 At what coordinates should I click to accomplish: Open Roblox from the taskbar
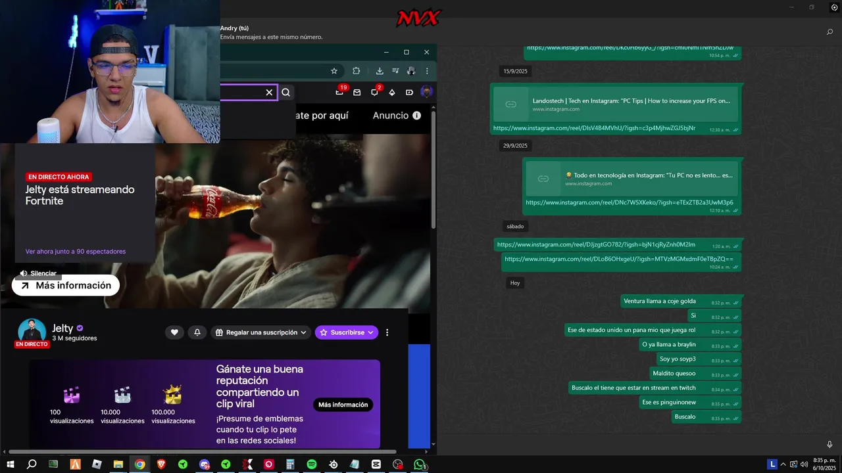97,464
